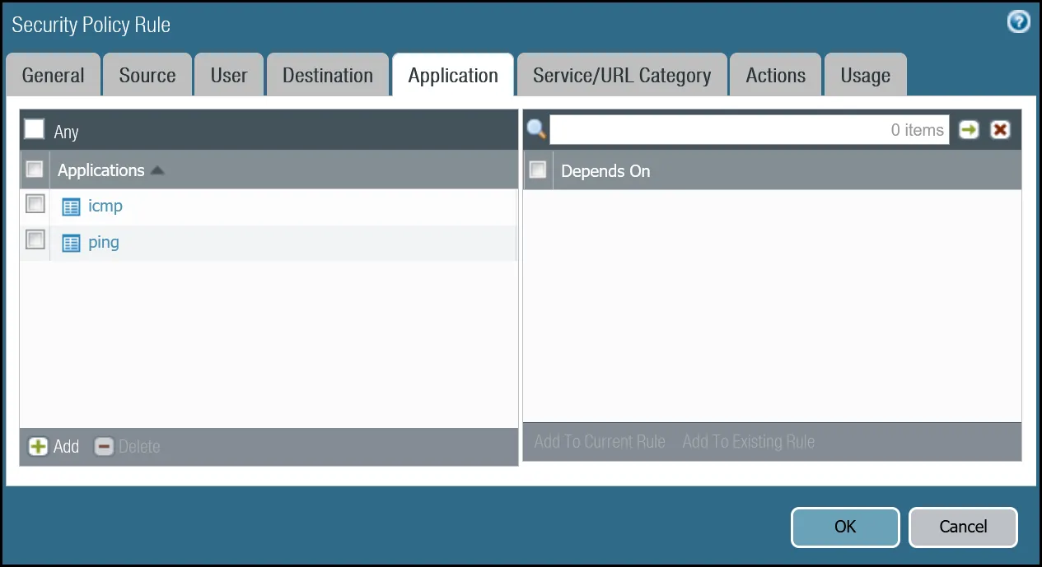Click the application icon next to icmp
This screenshot has height=567, width=1042.
tap(70, 207)
